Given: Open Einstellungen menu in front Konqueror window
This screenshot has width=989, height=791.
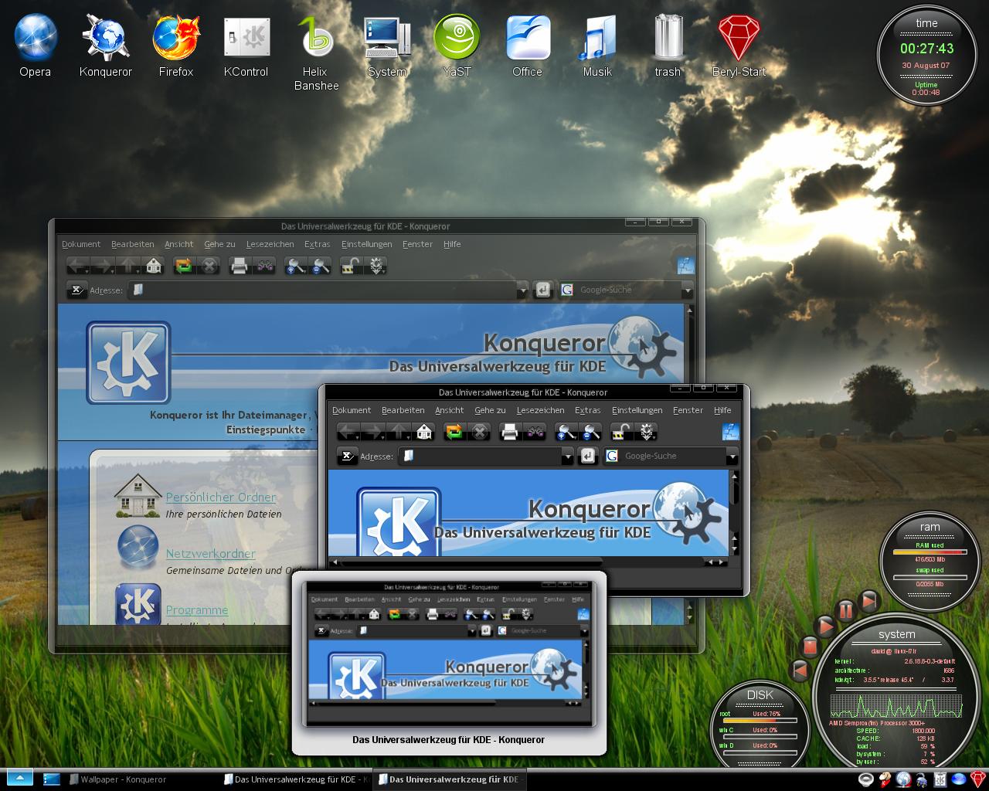Looking at the screenshot, I should click(x=637, y=410).
